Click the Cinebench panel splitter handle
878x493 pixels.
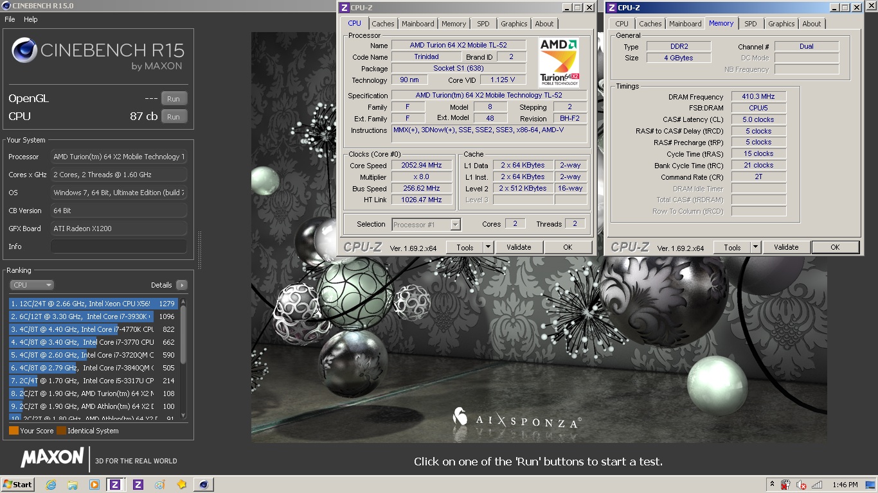[x=199, y=249]
